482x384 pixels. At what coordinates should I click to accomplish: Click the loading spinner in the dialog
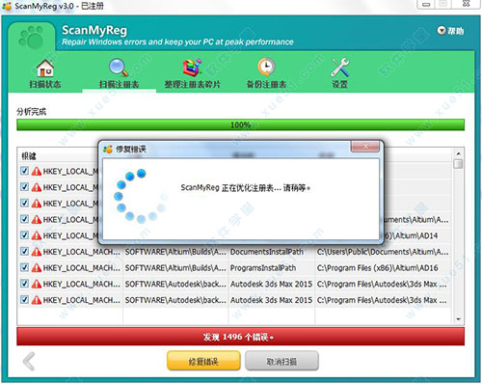click(141, 196)
